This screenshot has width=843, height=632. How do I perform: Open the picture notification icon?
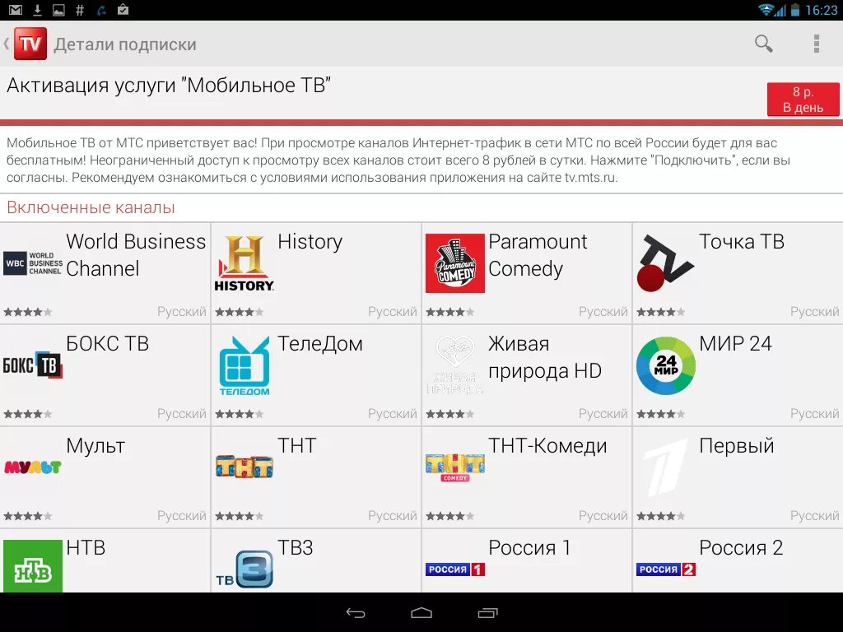58,10
